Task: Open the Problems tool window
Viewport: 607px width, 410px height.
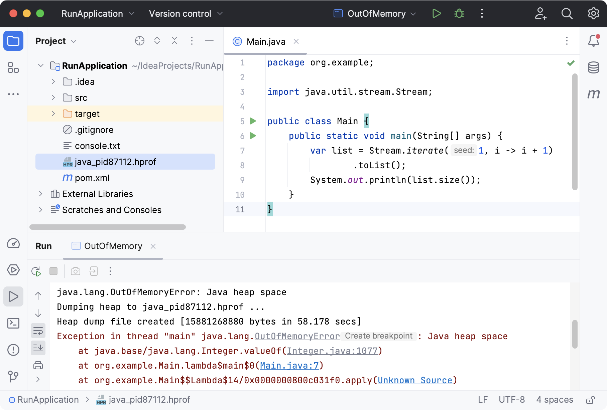Action: coord(13,350)
